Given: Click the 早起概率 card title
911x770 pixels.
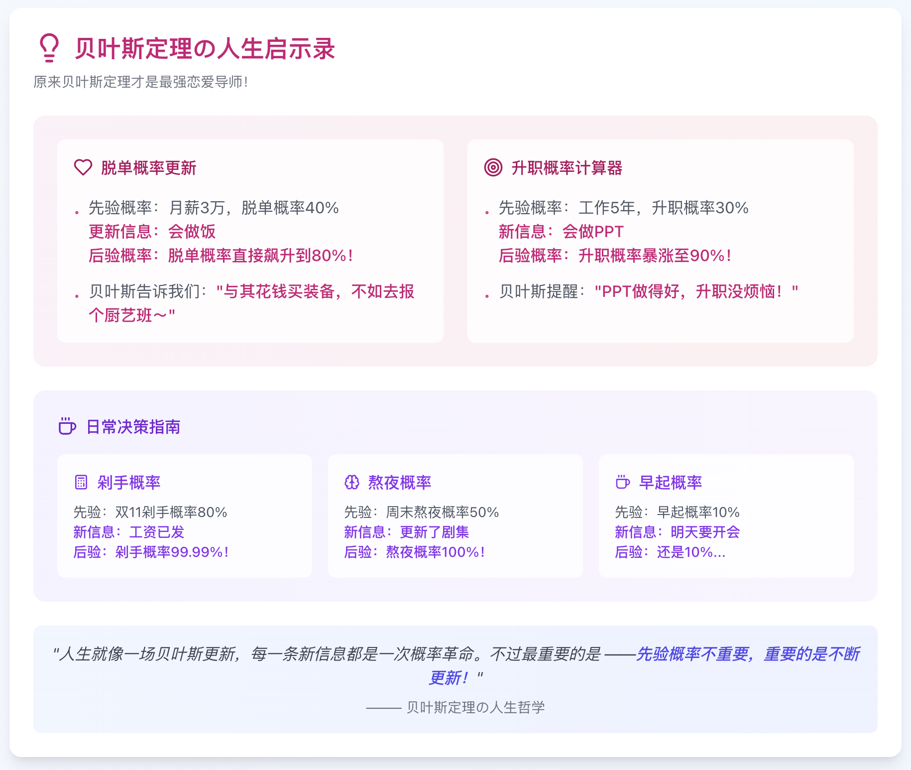Looking at the screenshot, I should click(670, 483).
